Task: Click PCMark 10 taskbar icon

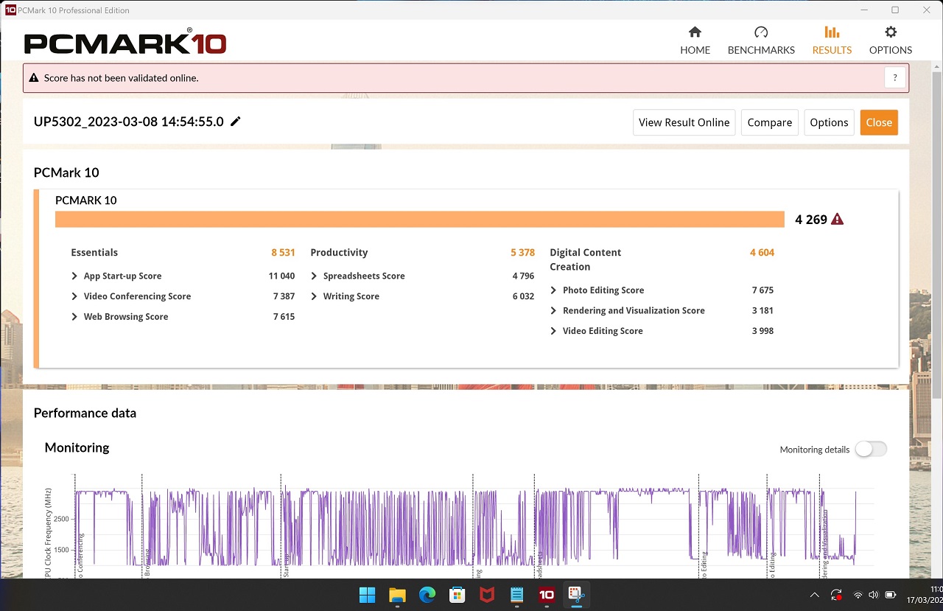Action: click(547, 595)
